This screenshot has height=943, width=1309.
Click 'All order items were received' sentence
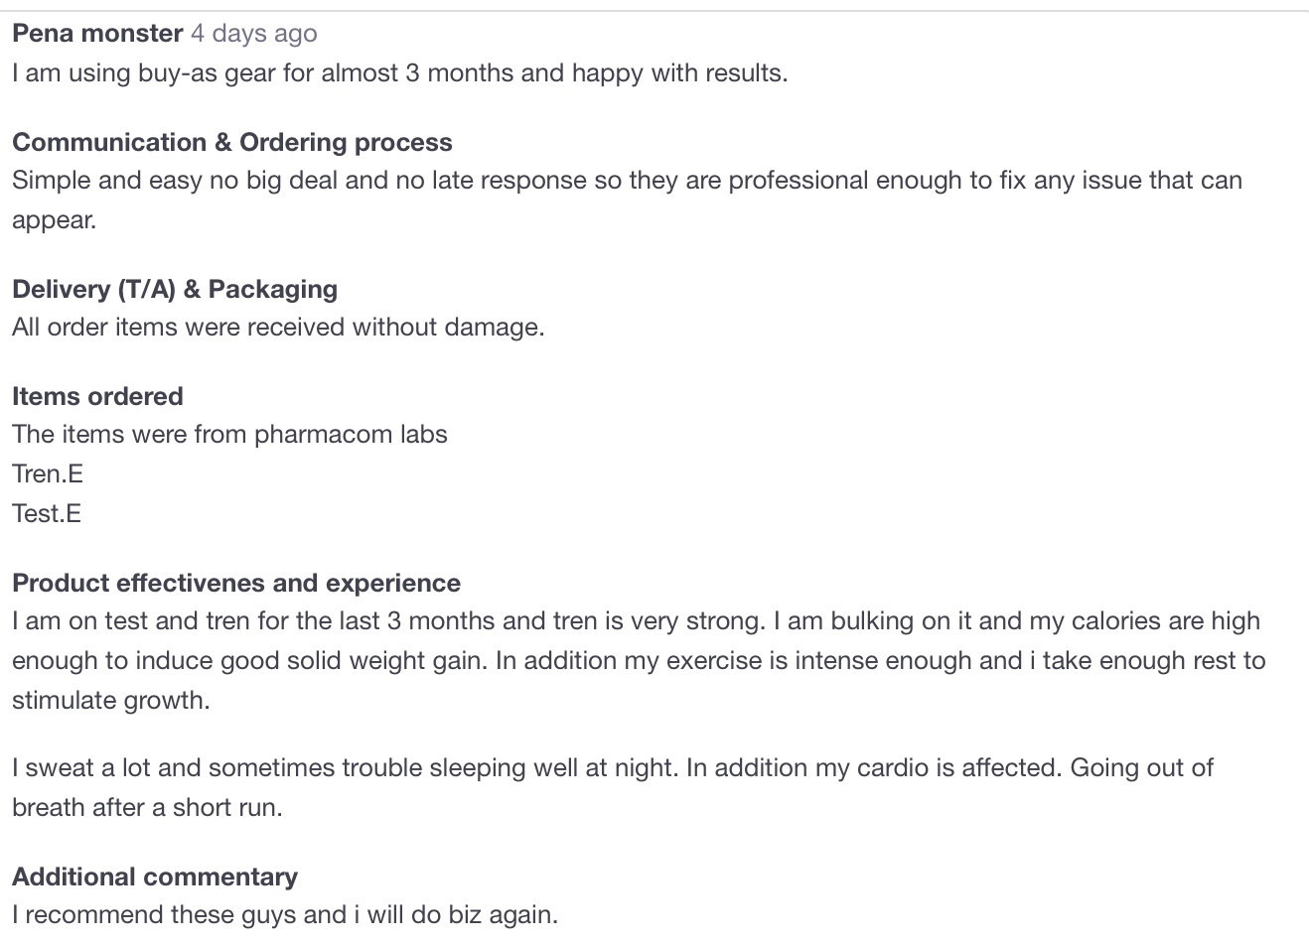[278, 328]
